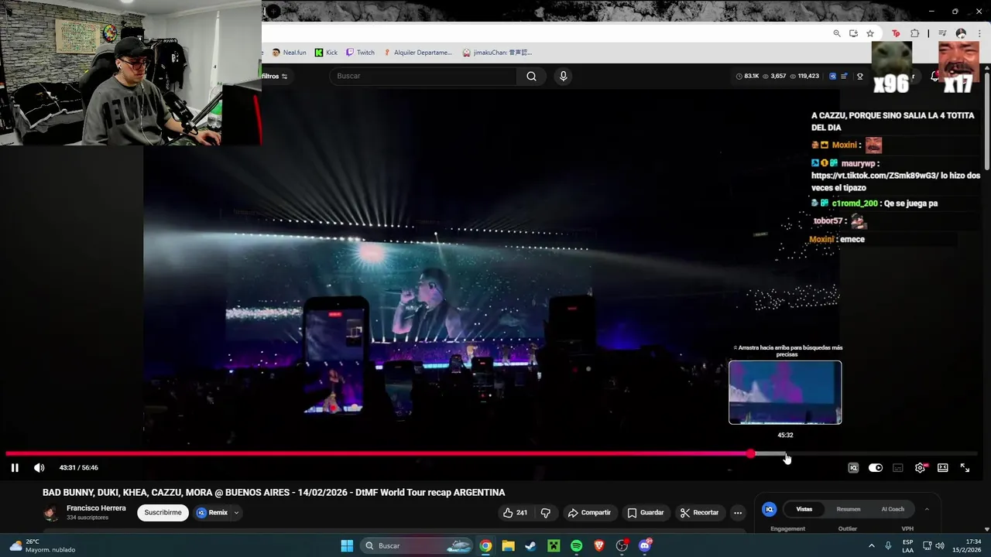Viewport: 991px width, 557px height.
Task: Open the more actions three-dot menu
Action: (x=738, y=512)
